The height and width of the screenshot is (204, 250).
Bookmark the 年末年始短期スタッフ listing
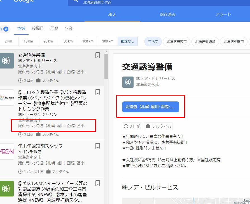coord(98,146)
